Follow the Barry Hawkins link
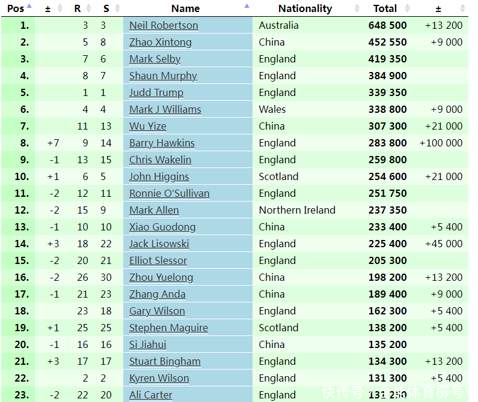Screen dimensions: 478x402 [162, 143]
